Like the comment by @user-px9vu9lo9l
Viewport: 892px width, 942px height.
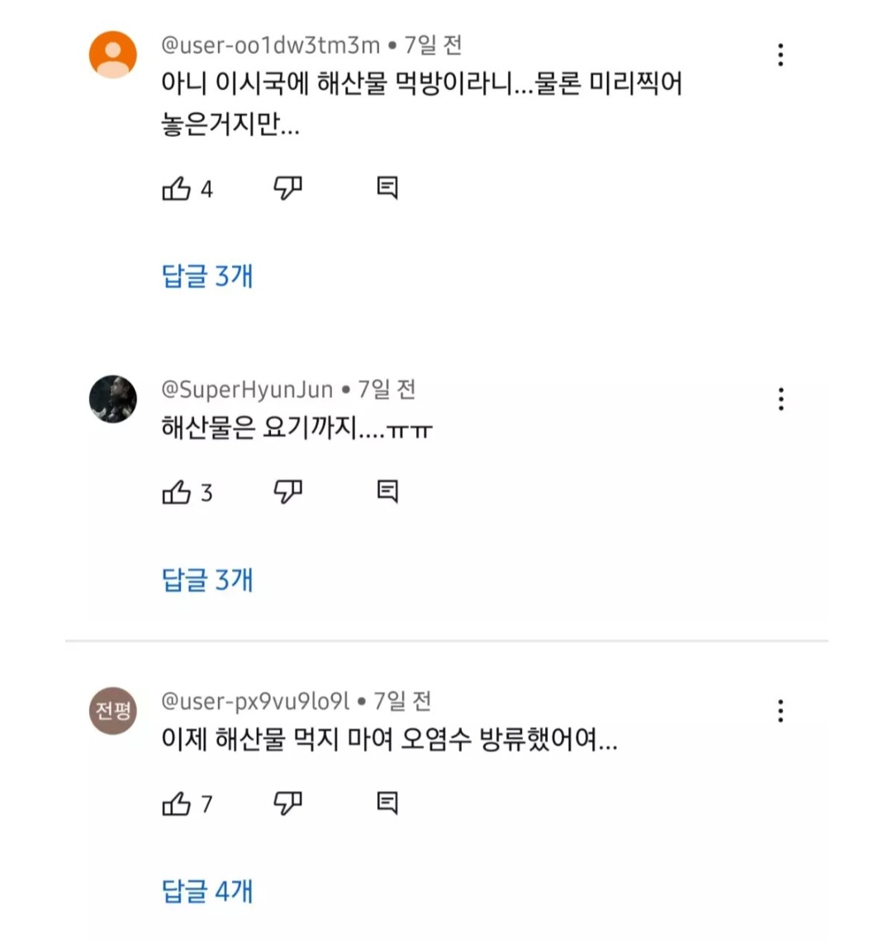pyautogui.click(x=177, y=803)
